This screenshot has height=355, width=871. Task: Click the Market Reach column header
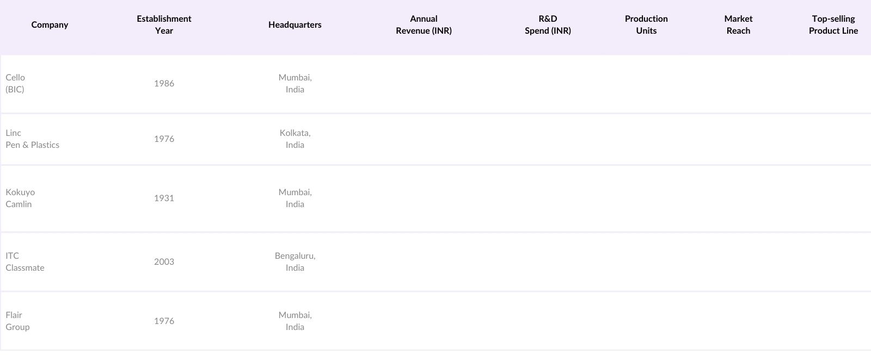pos(738,25)
